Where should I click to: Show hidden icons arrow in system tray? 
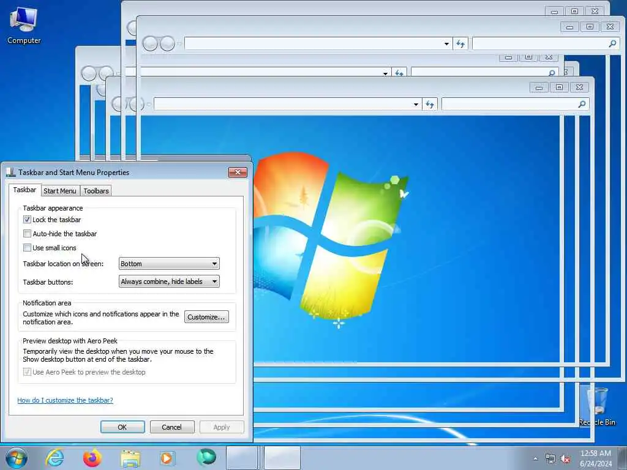(x=535, y=459)
